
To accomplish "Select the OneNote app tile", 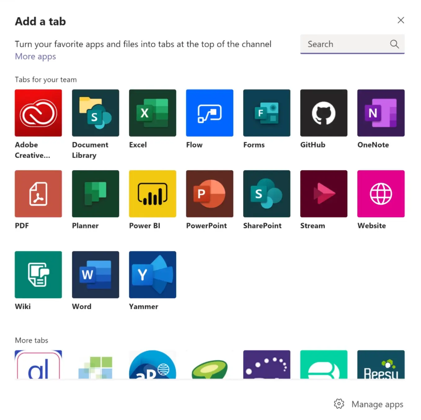I will click(381, 113).
